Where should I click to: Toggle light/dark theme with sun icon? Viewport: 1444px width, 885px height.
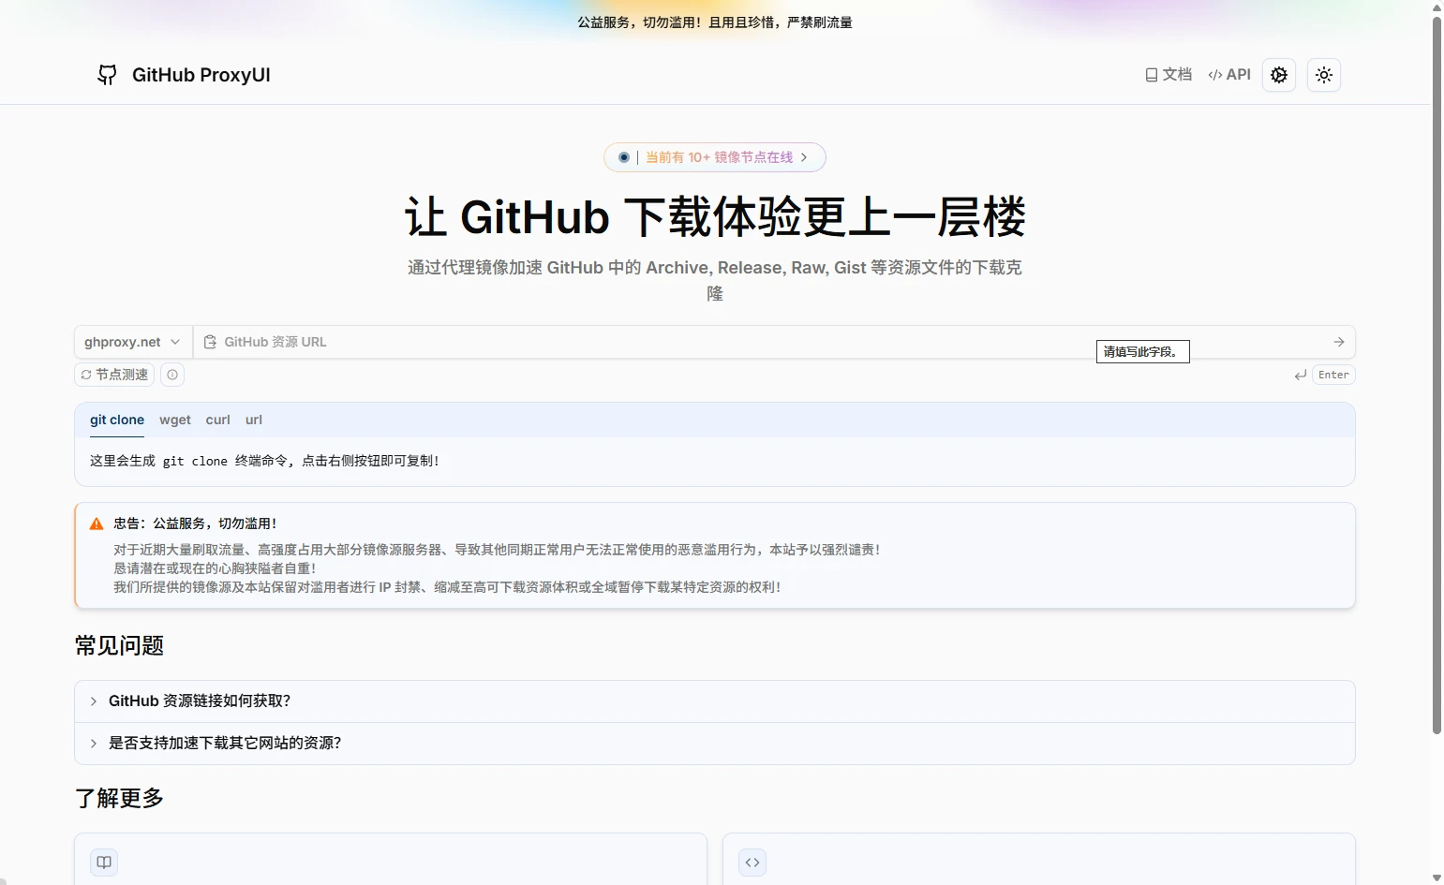[x=1323, y=75]
